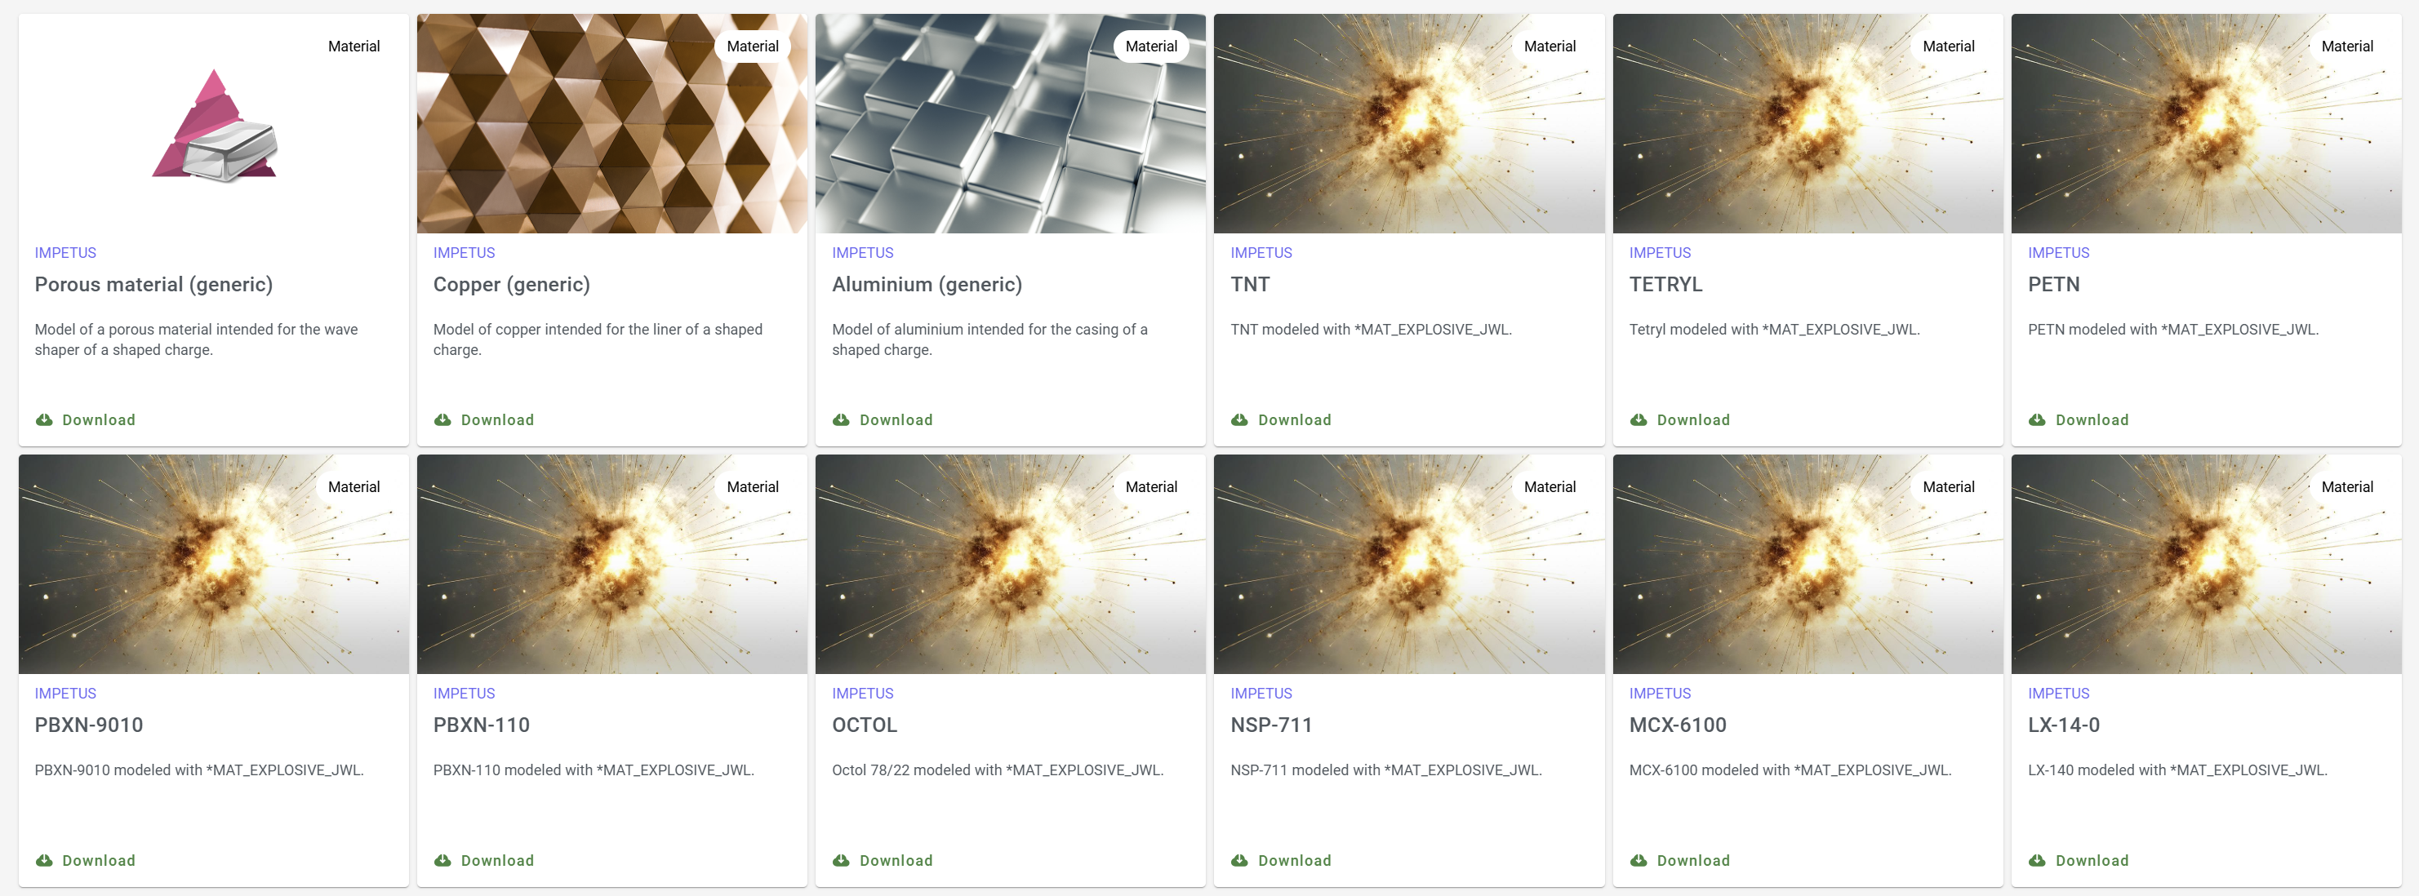Select the card title 'OCTOL'
The width and height of the screenshot is (2419, 896).
tap(865, 725)
